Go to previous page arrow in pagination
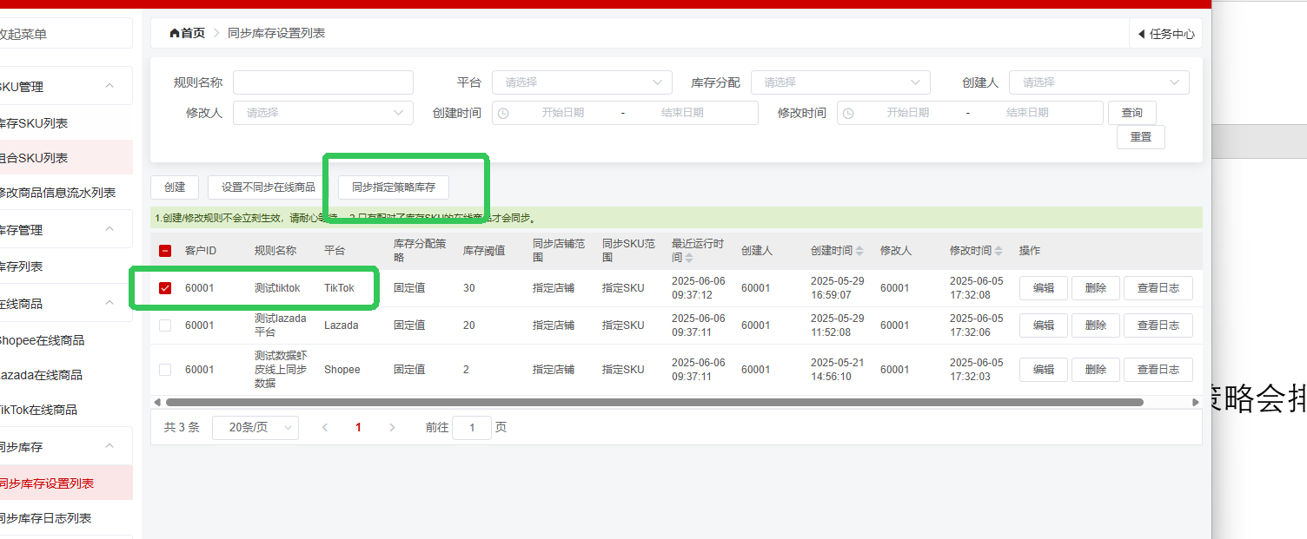 (x=325, y=428)
